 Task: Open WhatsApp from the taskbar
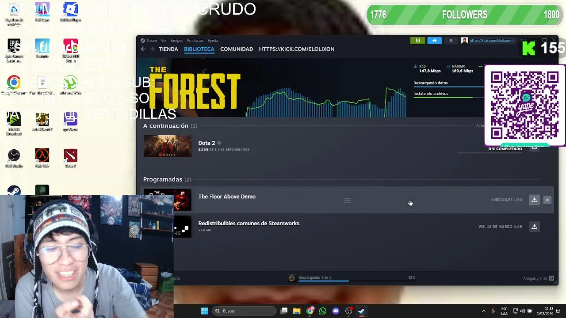323,311
